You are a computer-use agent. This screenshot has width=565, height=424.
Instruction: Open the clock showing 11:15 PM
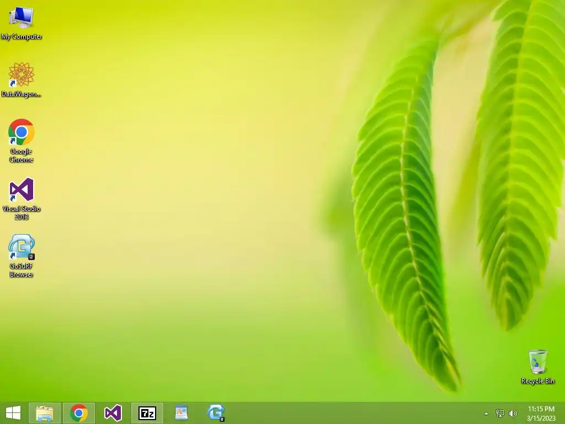pos(541,409)
